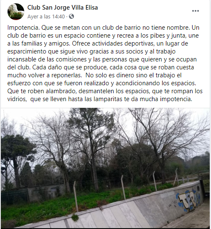Screen dimensions: 211x229
Task: Click the leaning fence post near graffiti
Action: 176,177
